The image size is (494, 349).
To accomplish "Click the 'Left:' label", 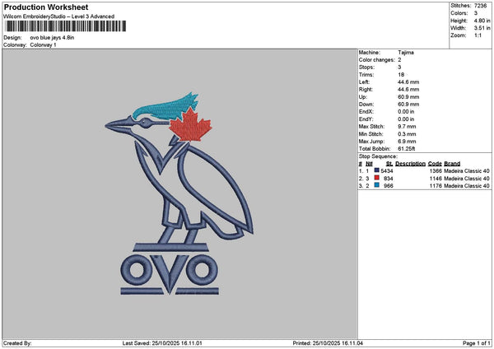I will point(364,81).
